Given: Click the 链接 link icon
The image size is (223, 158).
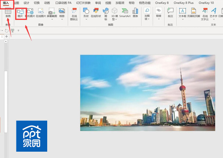Looking at the screenshot, I should [x=159, y=10].
